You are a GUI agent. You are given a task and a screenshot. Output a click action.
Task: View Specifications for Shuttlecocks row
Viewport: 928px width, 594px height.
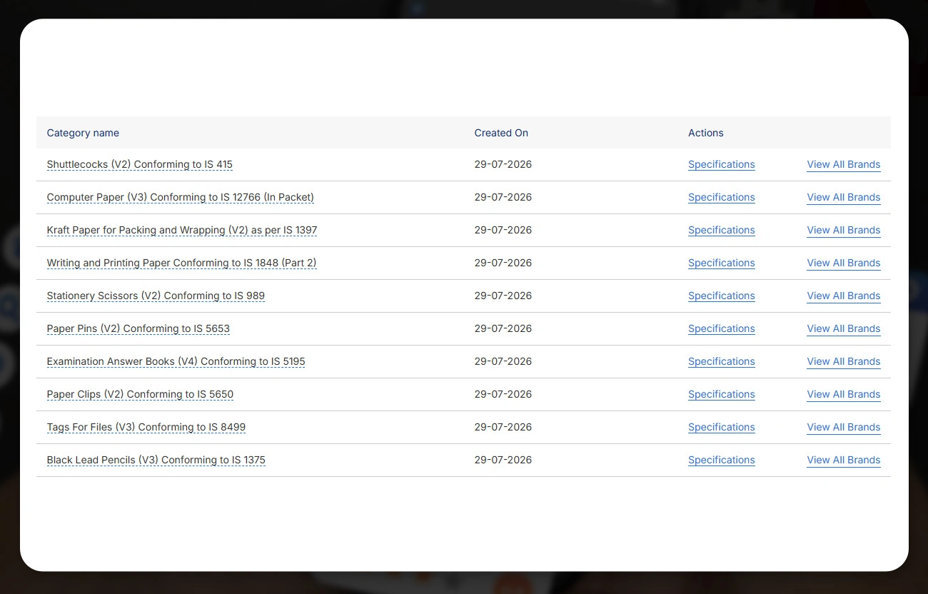722,164
